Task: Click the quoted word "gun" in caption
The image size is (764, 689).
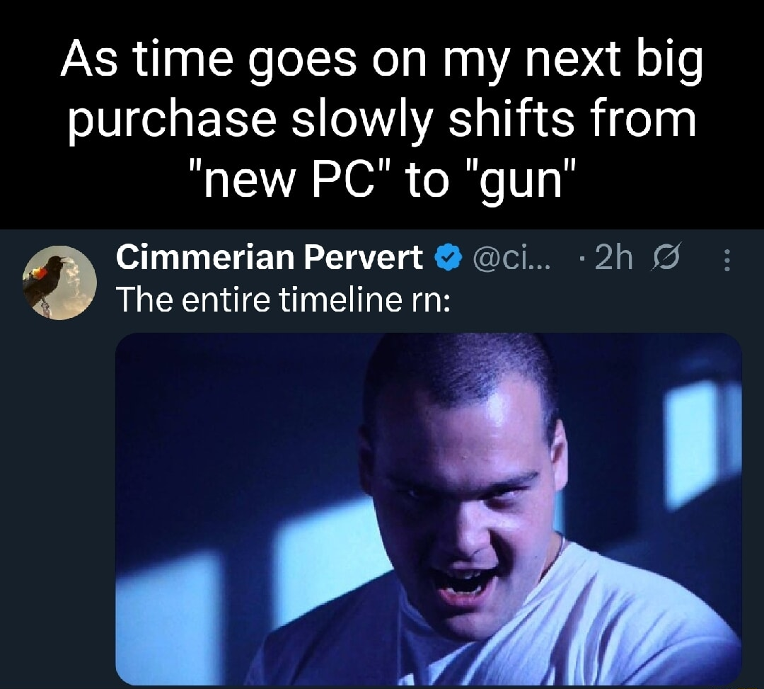Action: click(521, 179)
